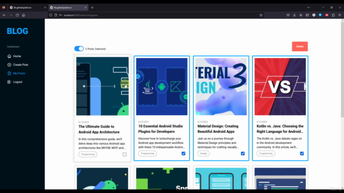Click the page info icon in address bar
The height and width of the screenshot is (193, 344).
point(56,15)
